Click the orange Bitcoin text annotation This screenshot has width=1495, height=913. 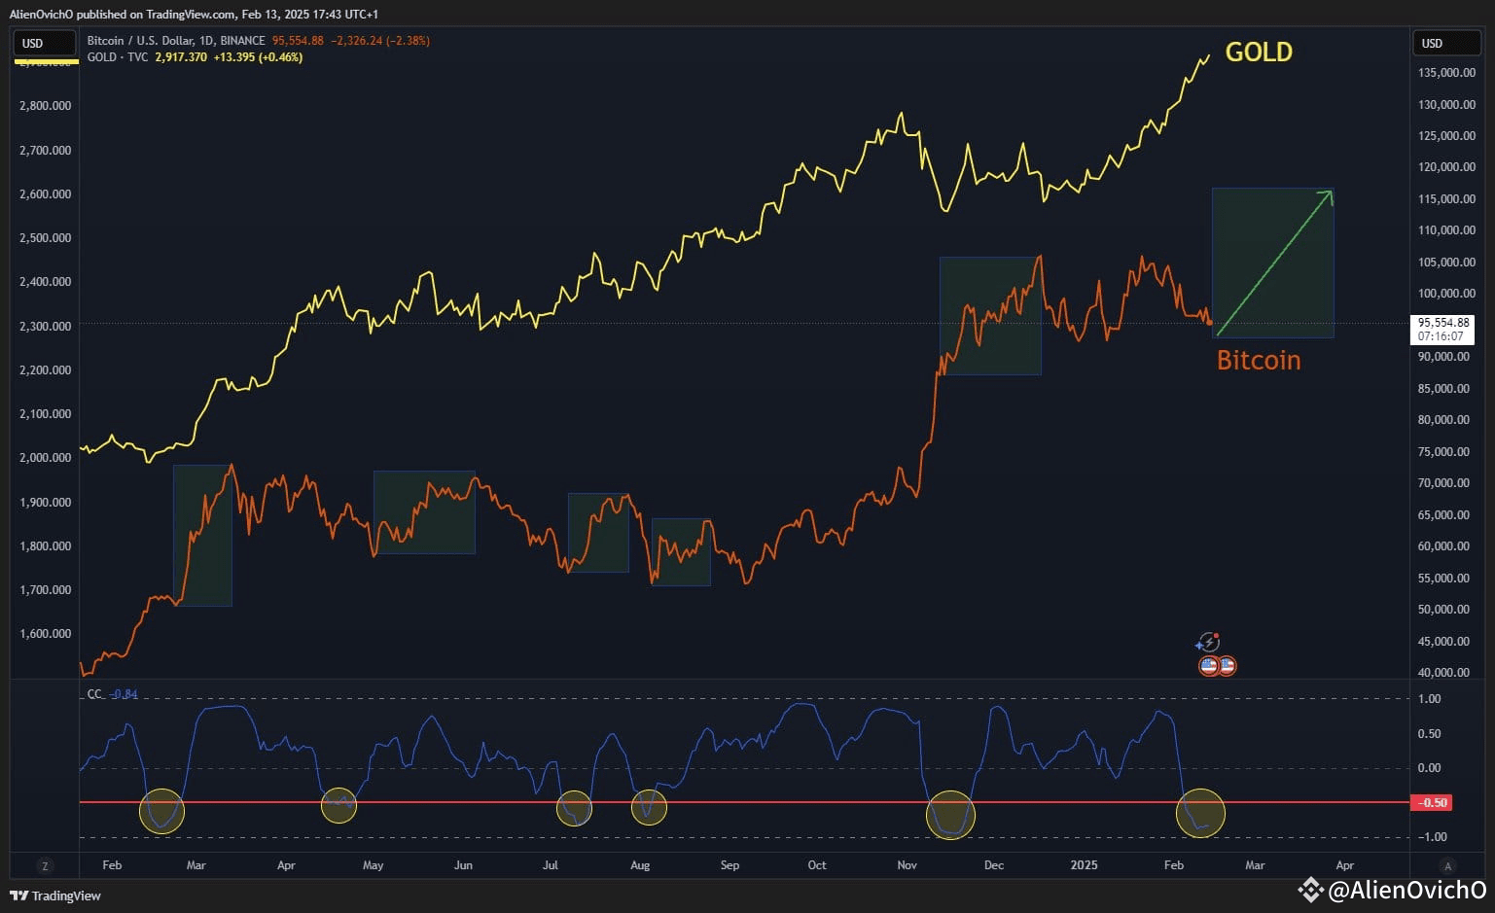1259,361
